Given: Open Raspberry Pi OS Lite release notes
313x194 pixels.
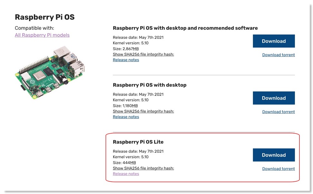Looking at the screenshot, I should click(126, 174).
